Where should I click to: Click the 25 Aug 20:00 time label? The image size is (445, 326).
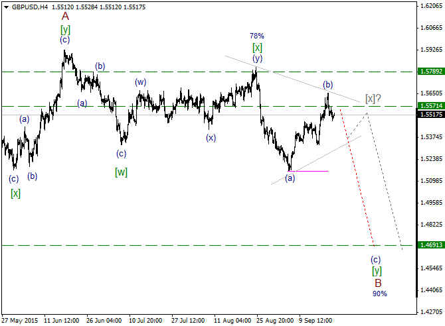pyautogui.click(x=275, y=321)
